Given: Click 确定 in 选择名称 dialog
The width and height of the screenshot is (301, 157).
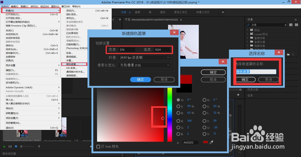Looking at the screenshot, I should [246, 80].
